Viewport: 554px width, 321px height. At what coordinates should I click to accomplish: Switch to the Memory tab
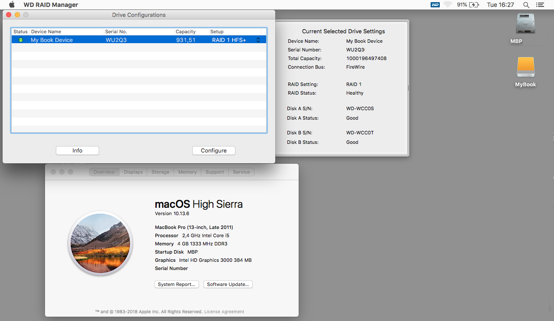(187, 172)
